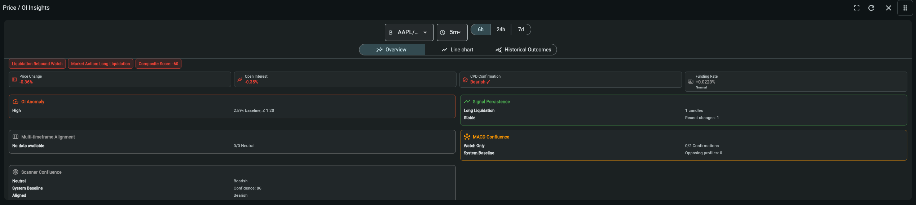Switch to the Line chart tab
This screenshot has width=916, height=205.
pos(458,50)
